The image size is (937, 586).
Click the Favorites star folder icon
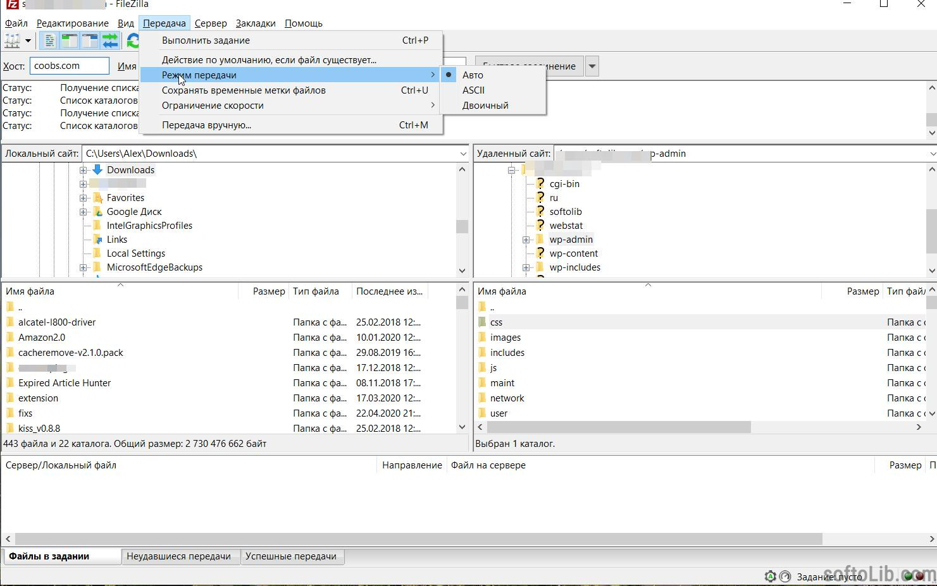(x=97, y=197)
